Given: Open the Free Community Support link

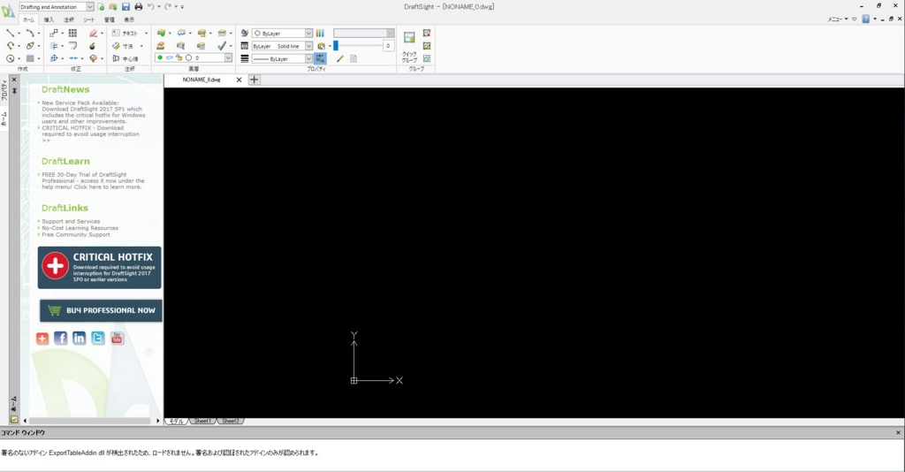Looking at the screenshot, I should tap(76, 235).
